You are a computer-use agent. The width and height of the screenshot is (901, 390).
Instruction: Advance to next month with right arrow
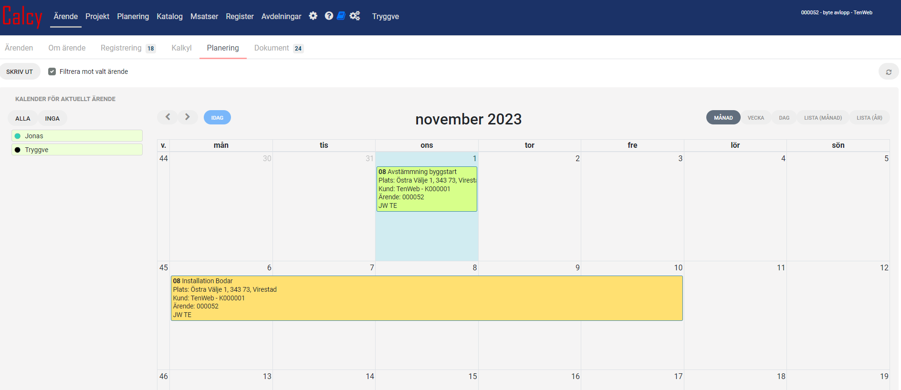tap(188, 117)
